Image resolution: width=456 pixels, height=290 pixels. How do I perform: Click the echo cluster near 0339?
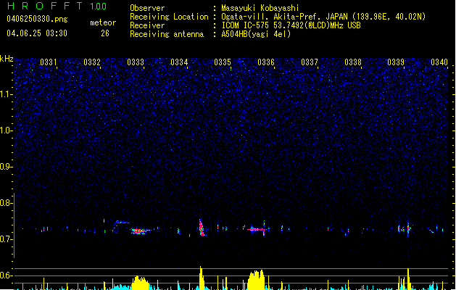[405, 228]
